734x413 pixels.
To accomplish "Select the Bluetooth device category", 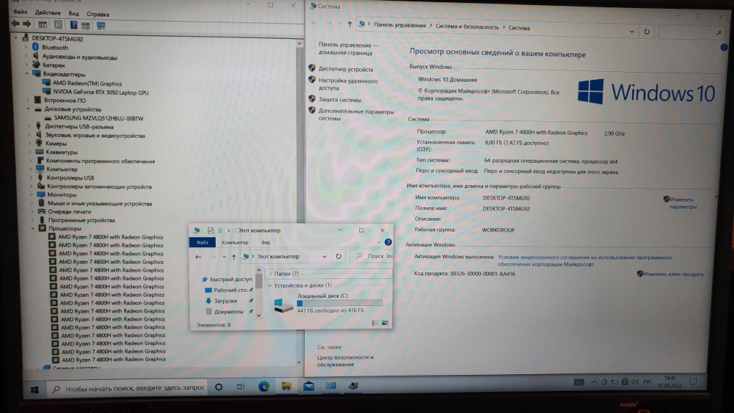I will (55, 47).
